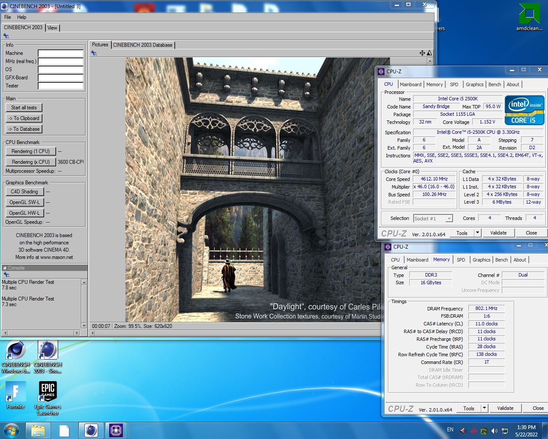Open CINEBENCH 2003 desktop shortcut
This screenshot has height=439, width=548.
click(48, 357)
